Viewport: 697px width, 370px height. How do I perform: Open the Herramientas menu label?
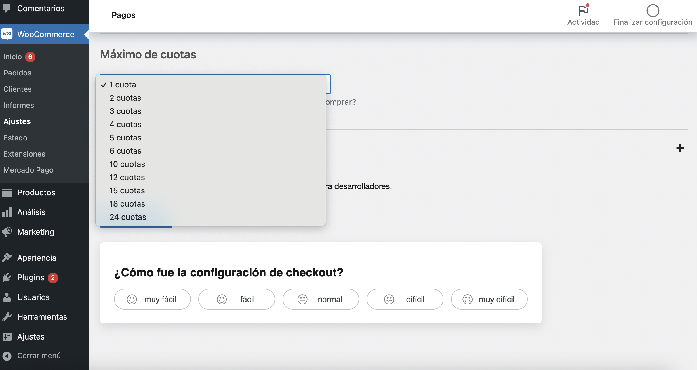42,317
